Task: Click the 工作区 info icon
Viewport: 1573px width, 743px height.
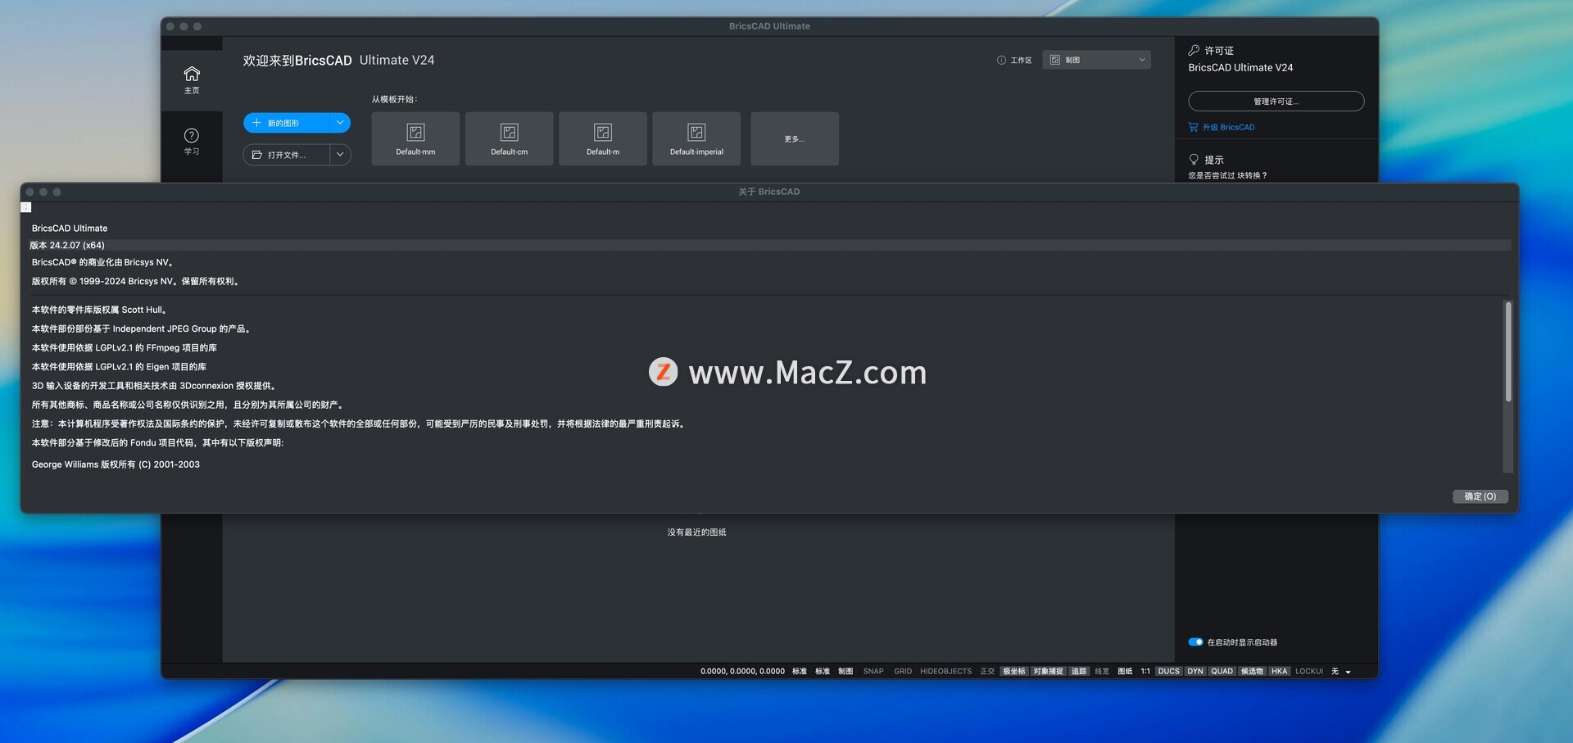Action: (x=1001, y=60)
